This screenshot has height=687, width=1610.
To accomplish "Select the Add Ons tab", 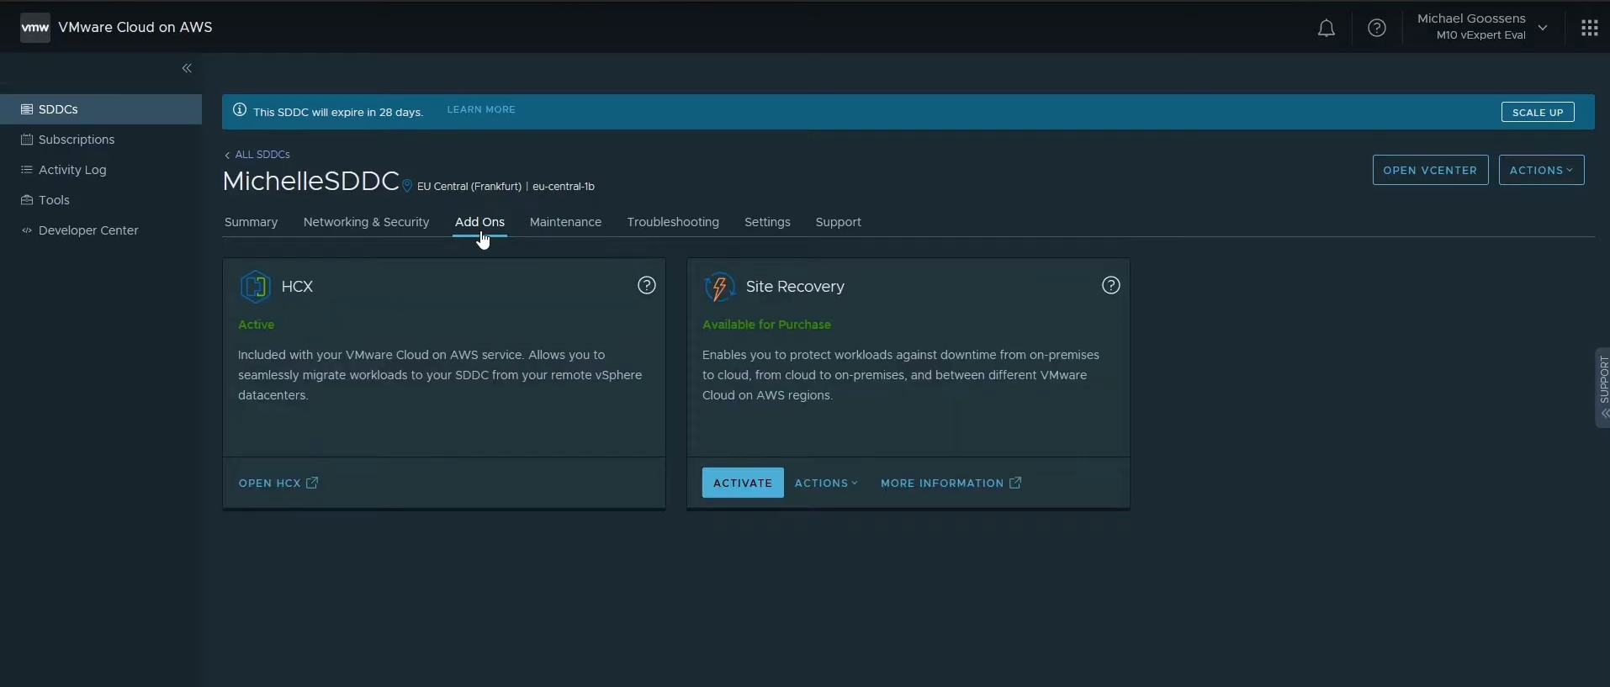I will point(479,222).
